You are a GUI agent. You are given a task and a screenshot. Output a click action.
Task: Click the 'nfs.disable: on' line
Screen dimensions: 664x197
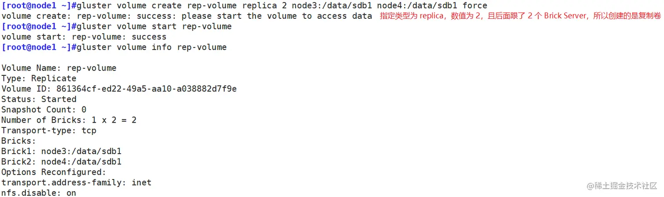click(x=39, y=193)
